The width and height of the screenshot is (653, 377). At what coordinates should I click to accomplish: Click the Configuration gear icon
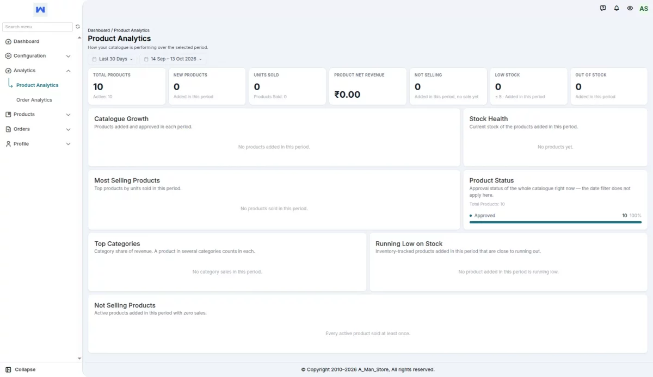click(8, 56)
